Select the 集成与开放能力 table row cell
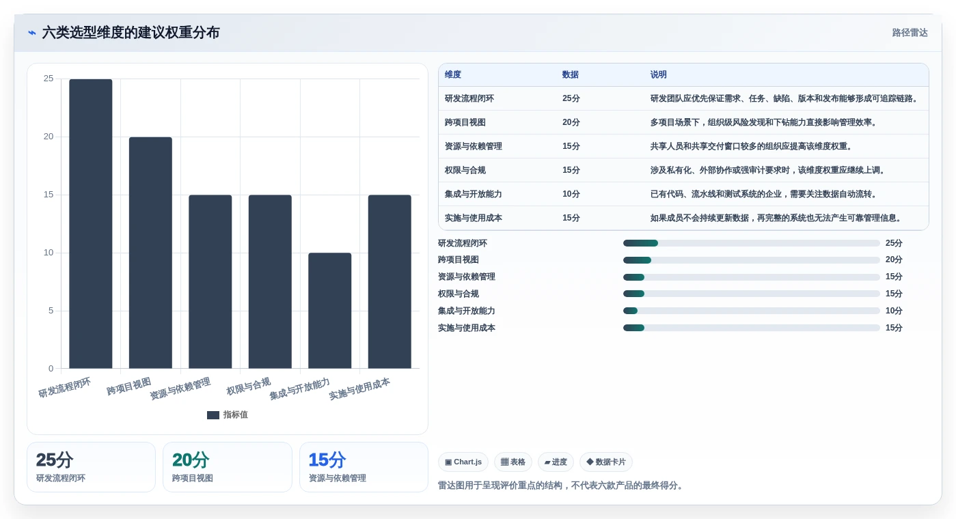 click(474, 195)
